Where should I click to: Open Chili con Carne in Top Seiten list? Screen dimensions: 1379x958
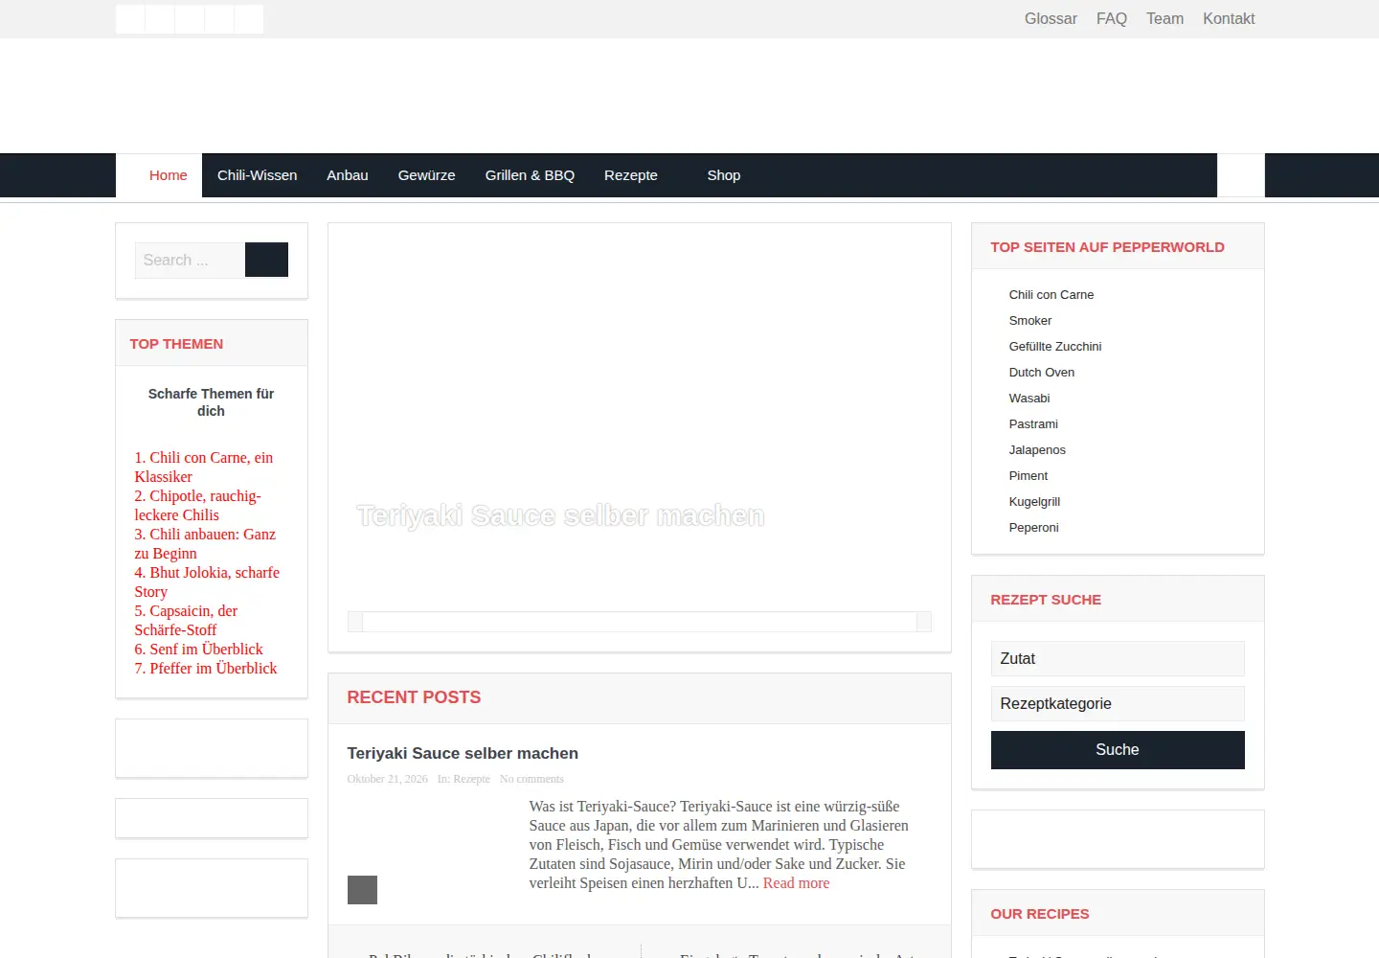(1051, 295)
